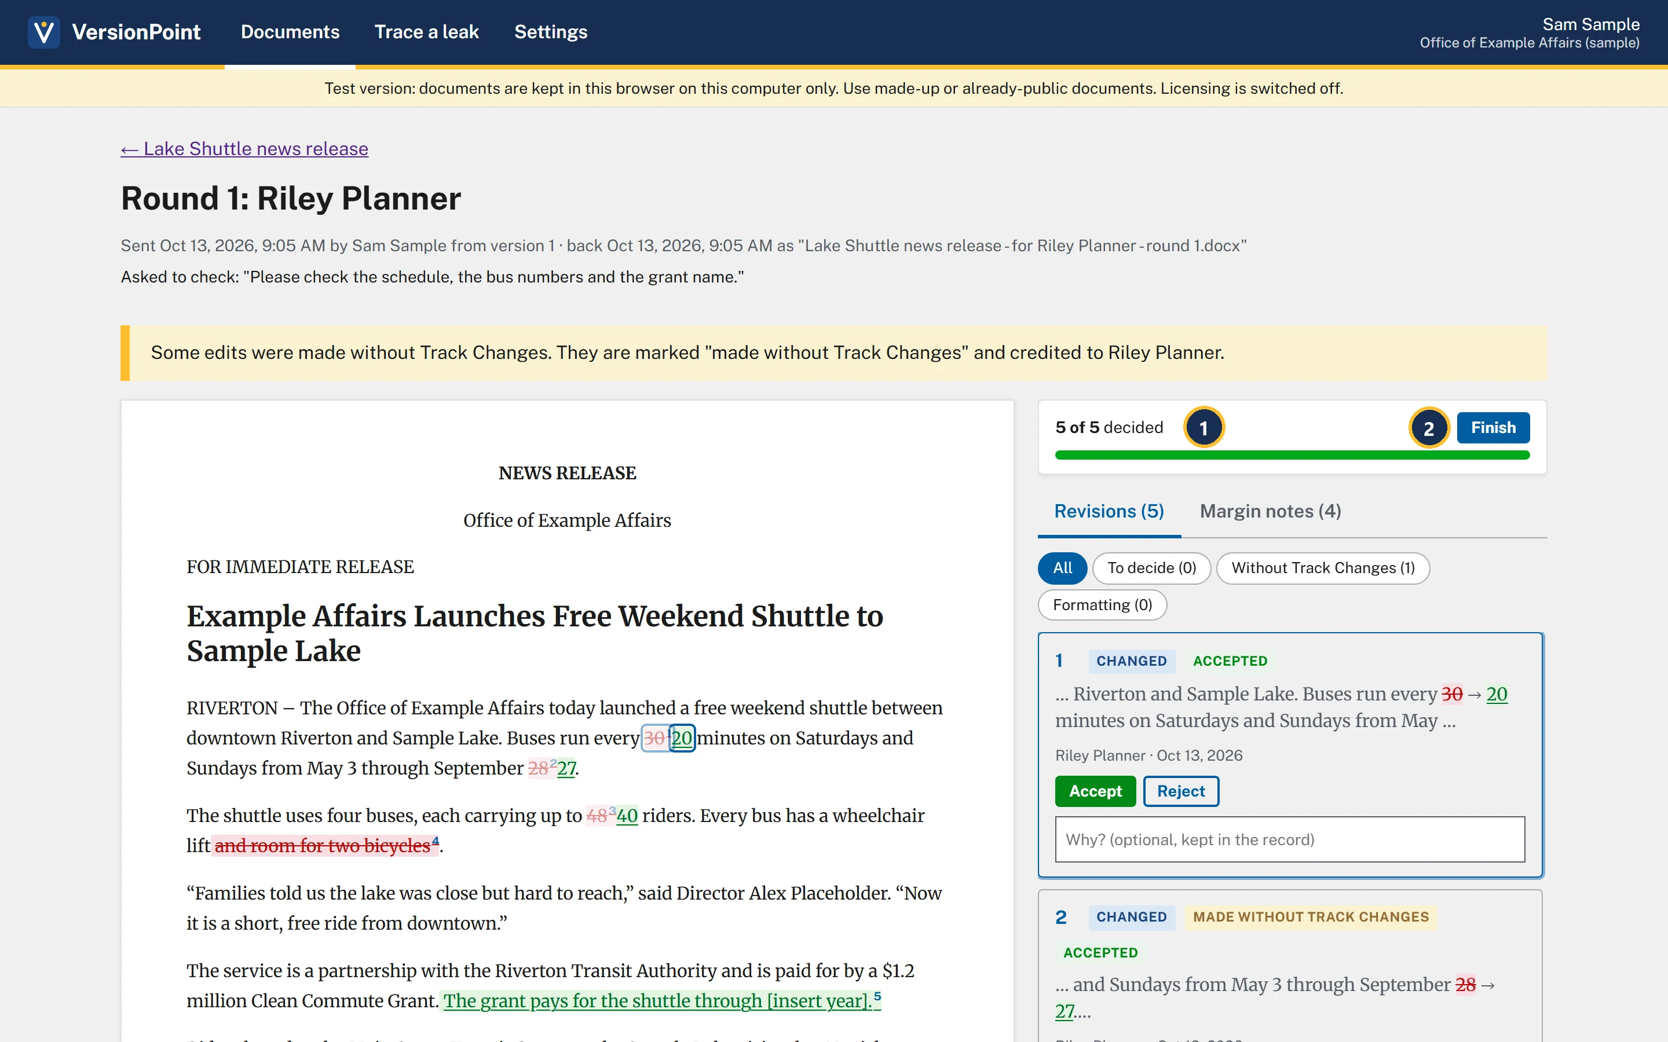Filter by To decide (0)
1668x1042 pixels.
tap(1151, 568)
